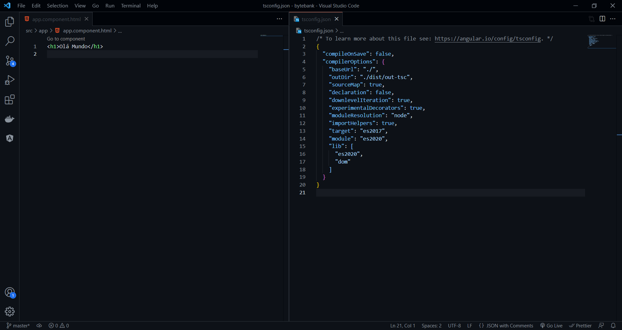
Task: Click the "sourceMap" line
Action: point(356,85)
